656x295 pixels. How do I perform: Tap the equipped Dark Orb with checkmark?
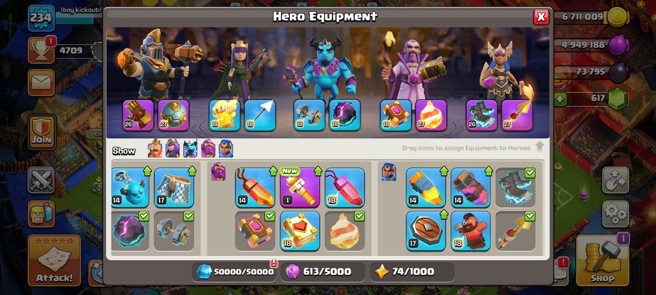pos(130,231)
